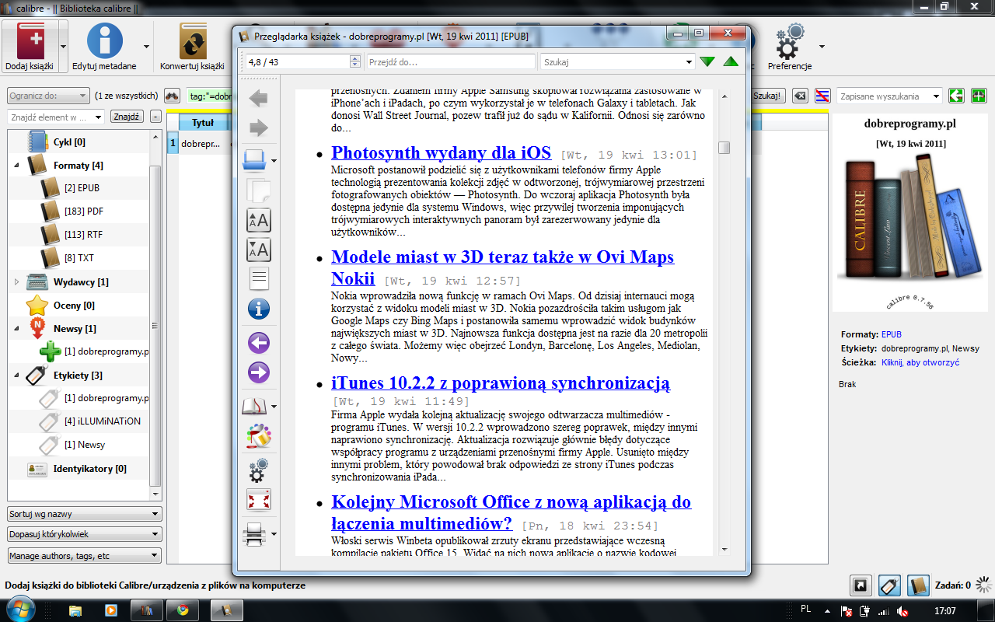Screen dimensions: 995x622
Task: Select the [2] EPUB format item
Action: (x=82, y=188)
